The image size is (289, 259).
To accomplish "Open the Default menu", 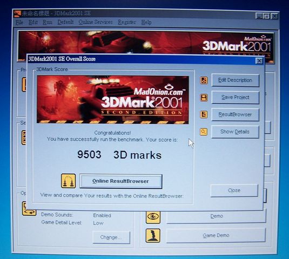I will coord(65,22).
